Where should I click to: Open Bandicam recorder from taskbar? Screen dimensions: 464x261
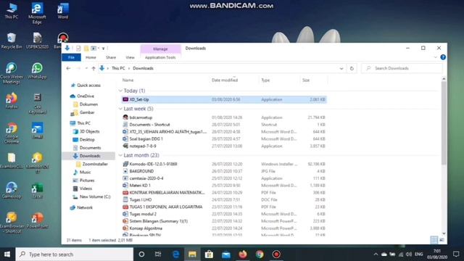point(276,254)
